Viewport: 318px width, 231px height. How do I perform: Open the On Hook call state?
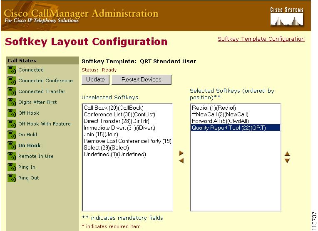[x=30, y=145]
